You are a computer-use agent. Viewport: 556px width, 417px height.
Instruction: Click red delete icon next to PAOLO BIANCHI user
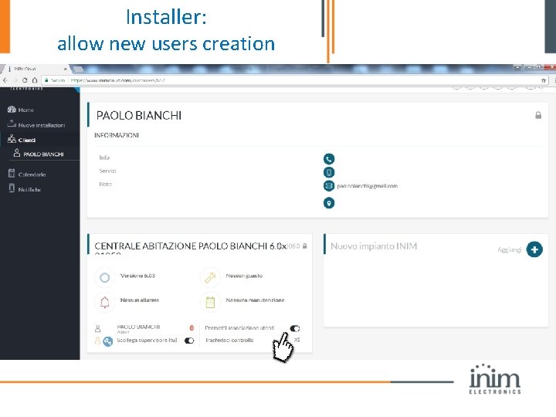coord(192,328)
